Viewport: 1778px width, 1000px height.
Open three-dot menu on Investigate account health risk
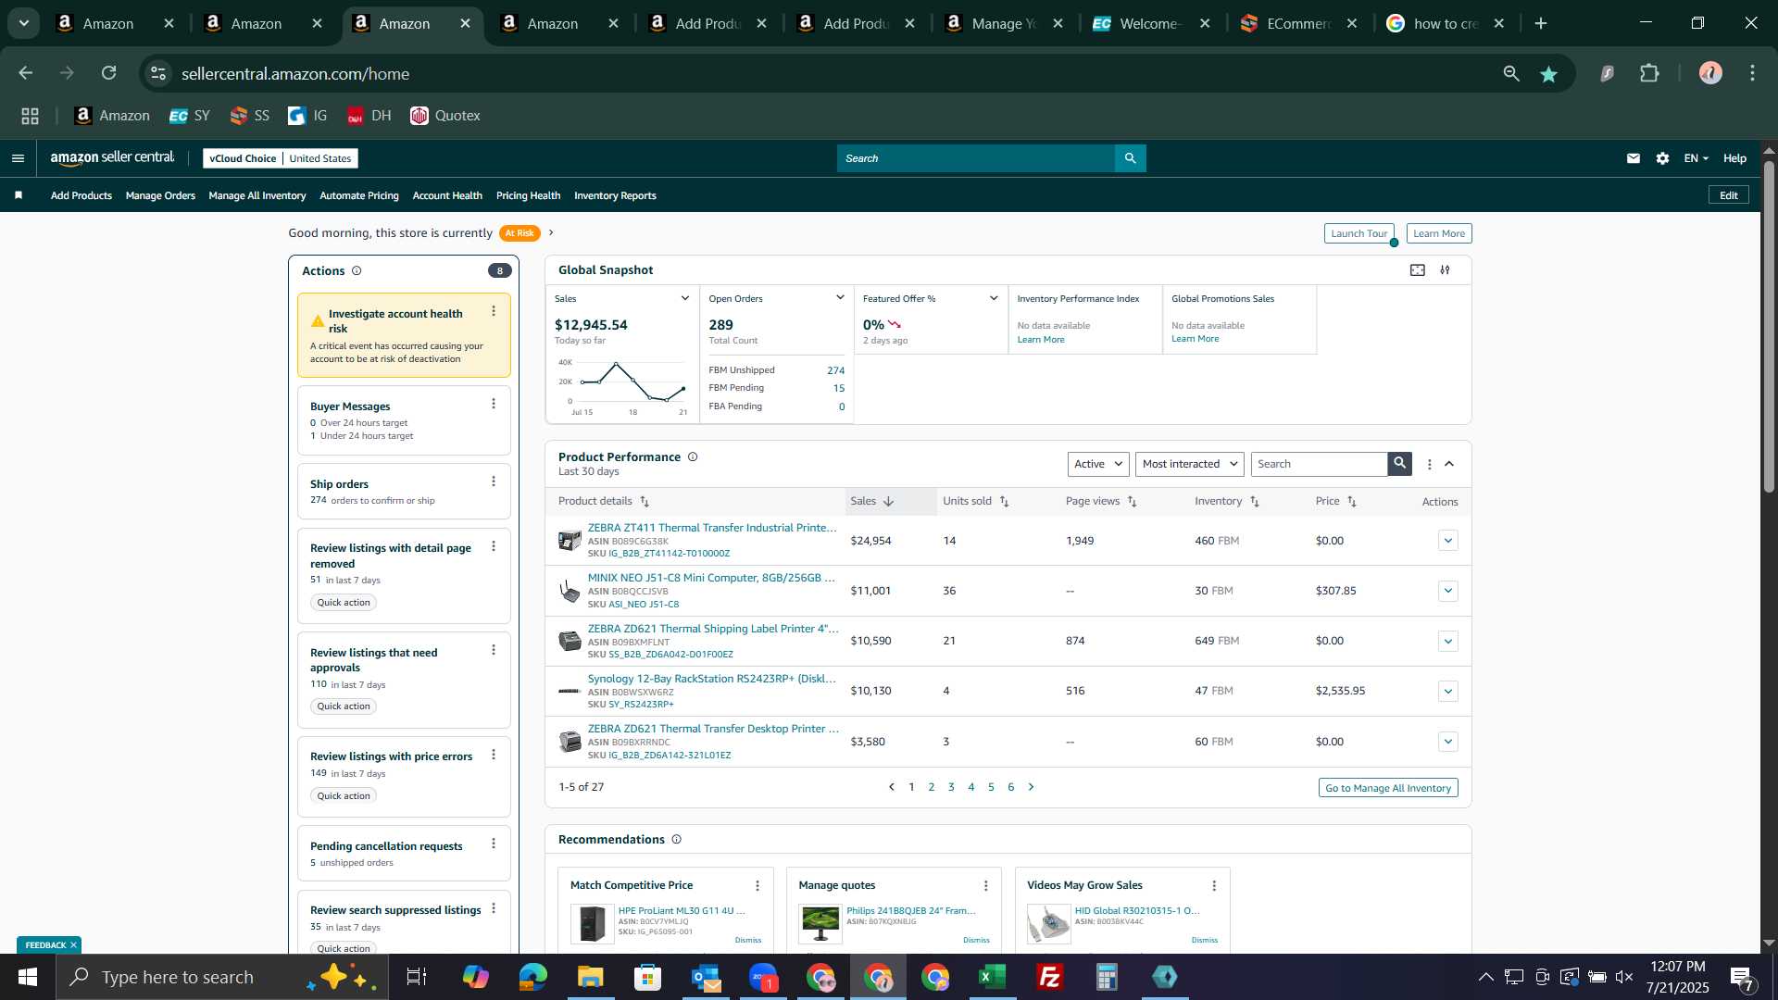click(x=494, y=311)
